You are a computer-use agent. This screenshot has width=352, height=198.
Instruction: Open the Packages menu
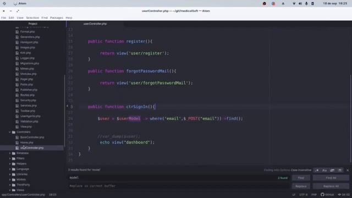point(57,18)
